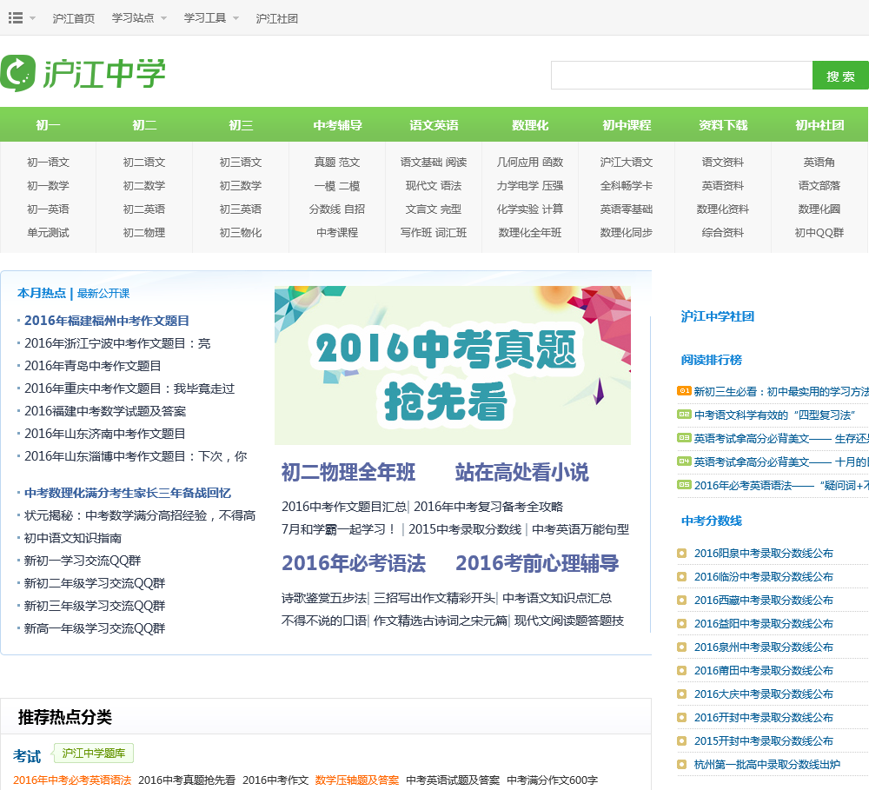Screen dimensions: 869x790
Task: Open 2015中考录取分数线 link
Action: (465, 529)
